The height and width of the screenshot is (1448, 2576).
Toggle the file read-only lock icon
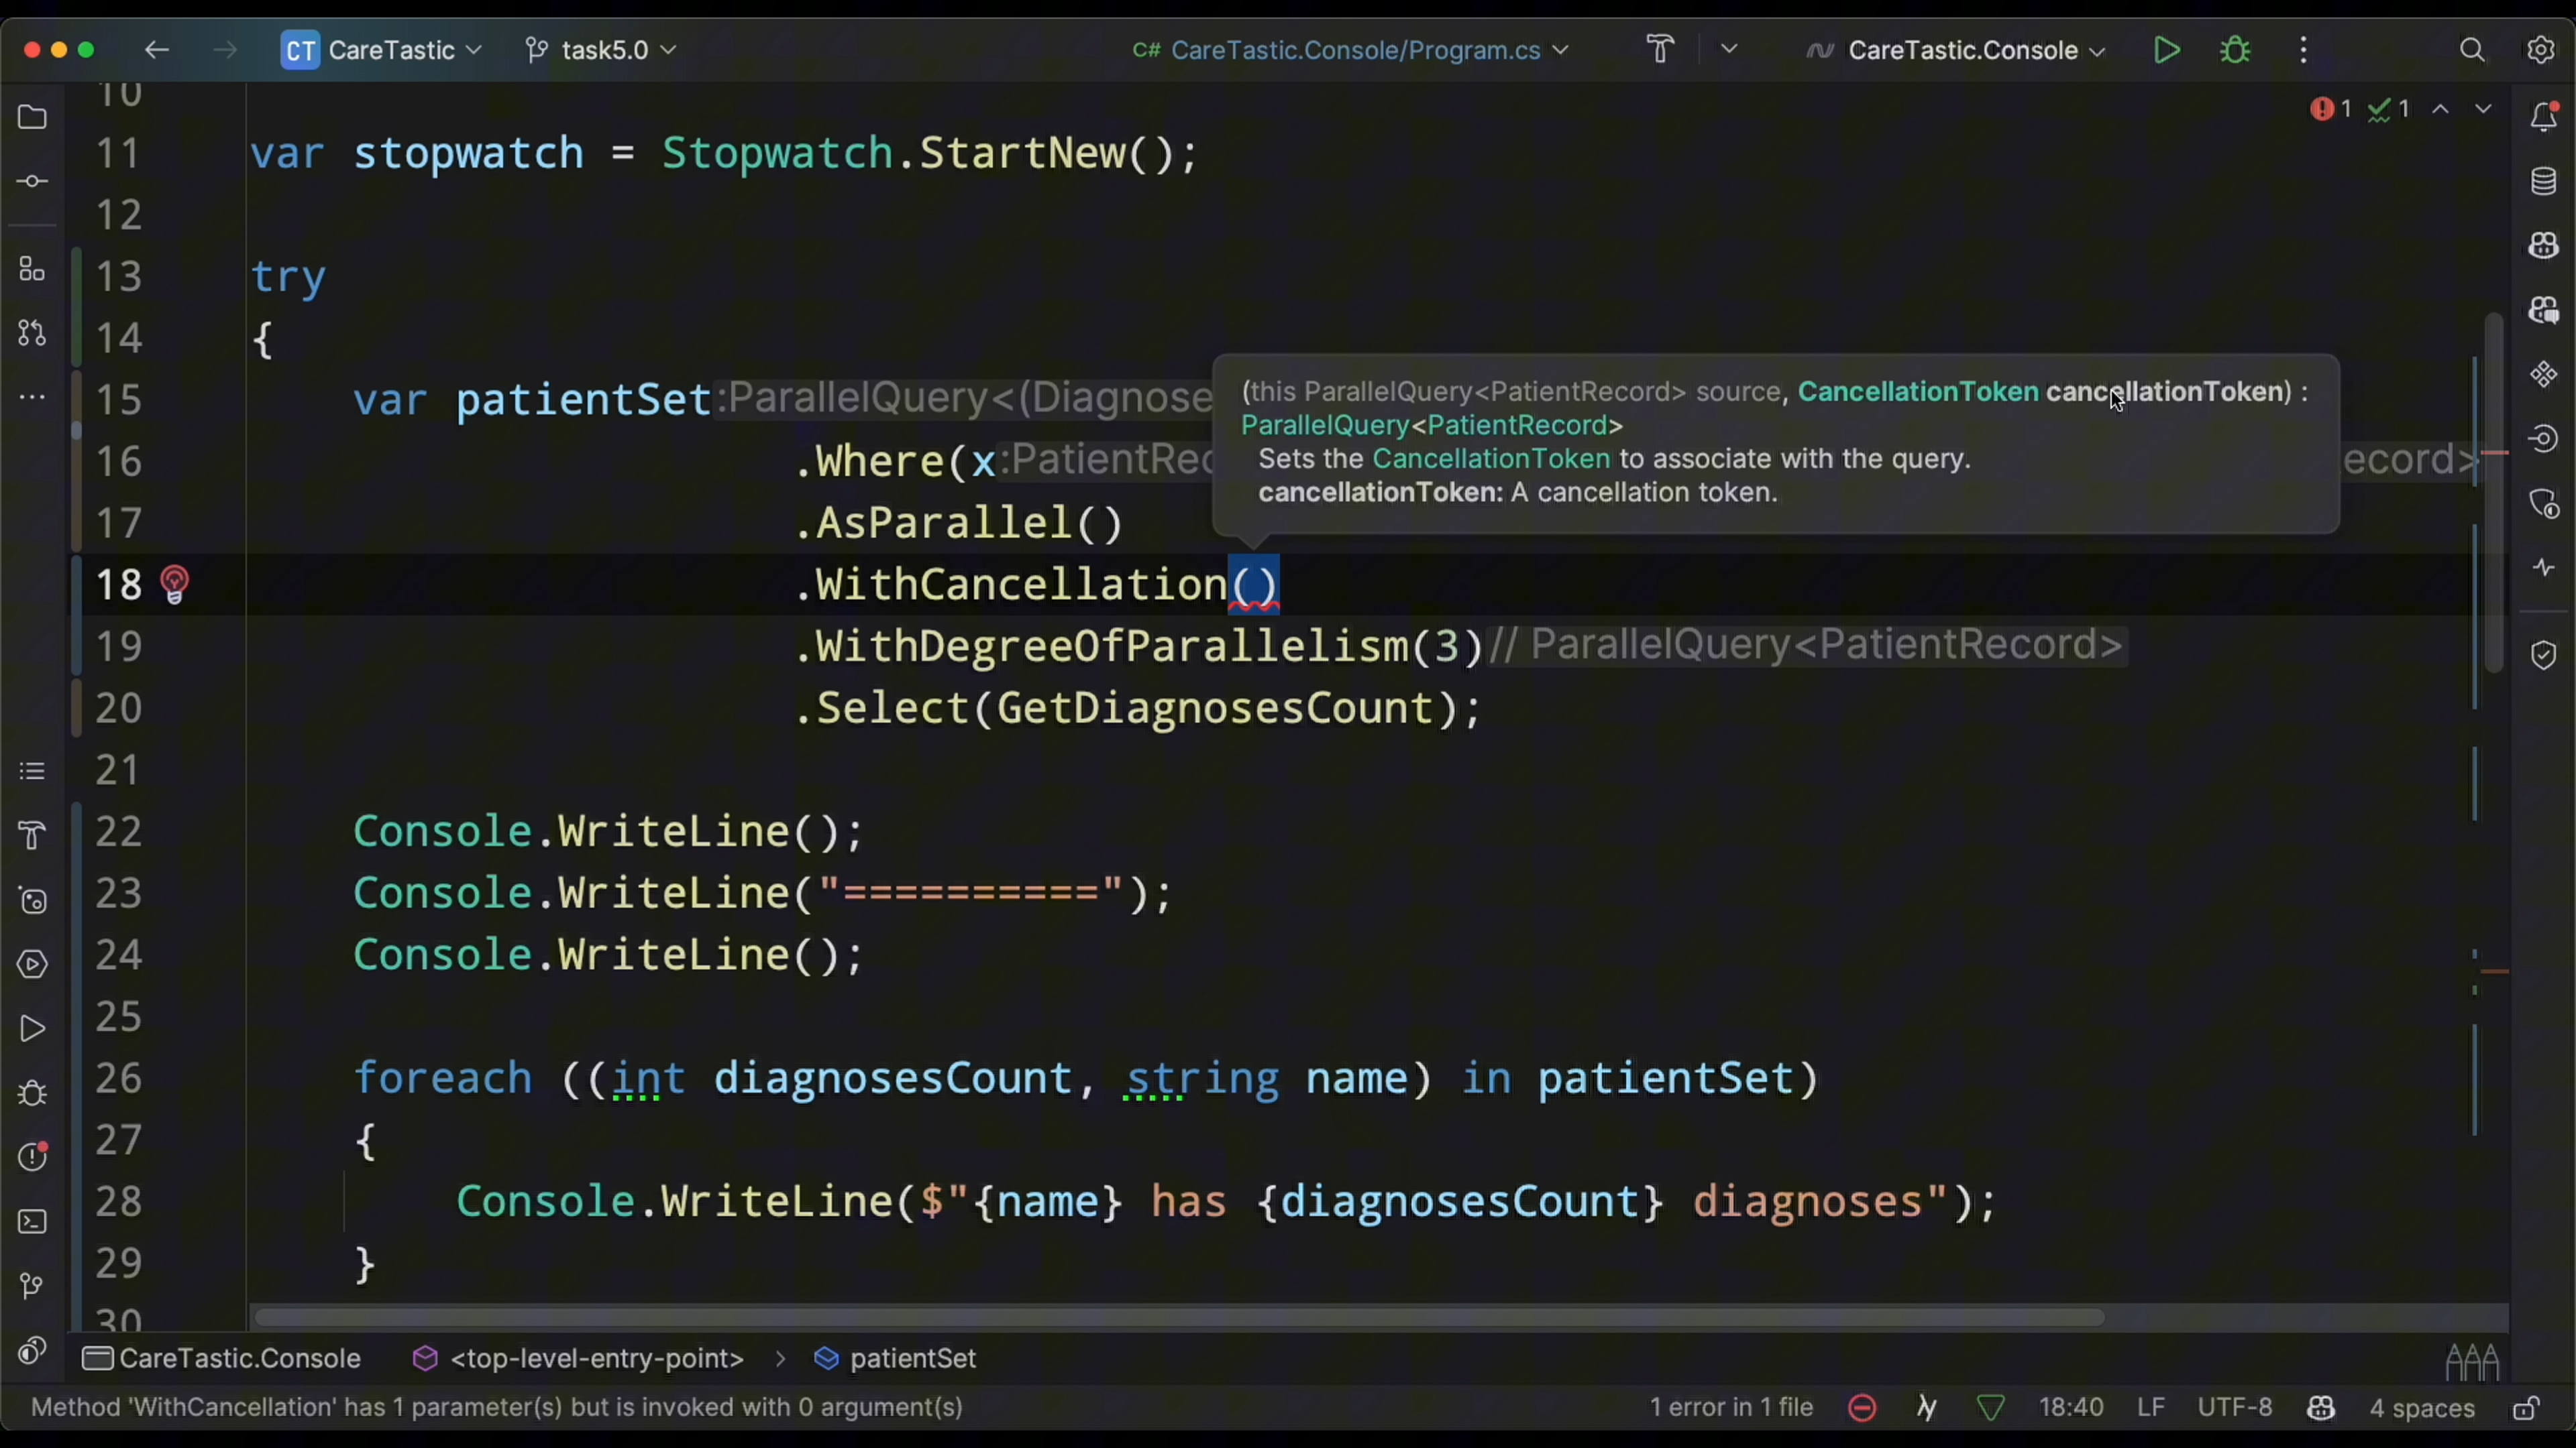2526,1408
